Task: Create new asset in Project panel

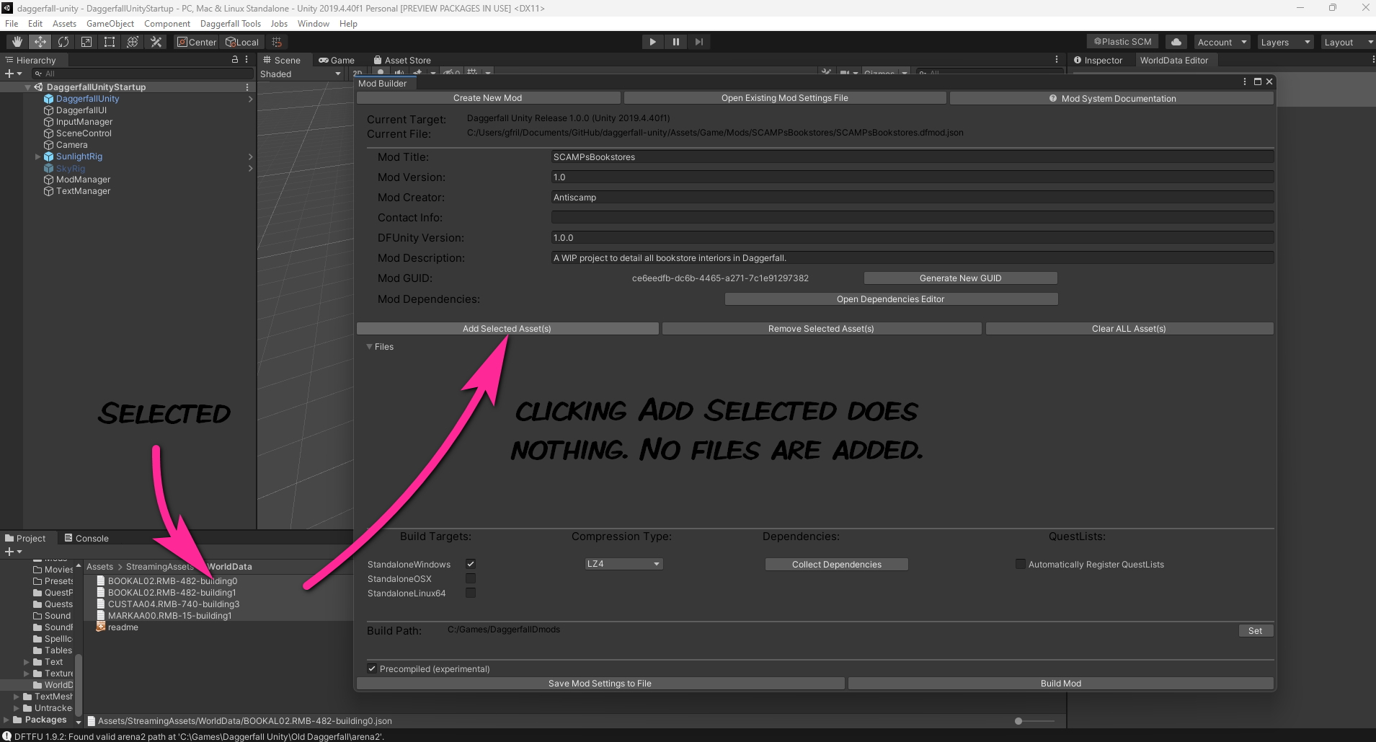Action: [x=13, y=552]
